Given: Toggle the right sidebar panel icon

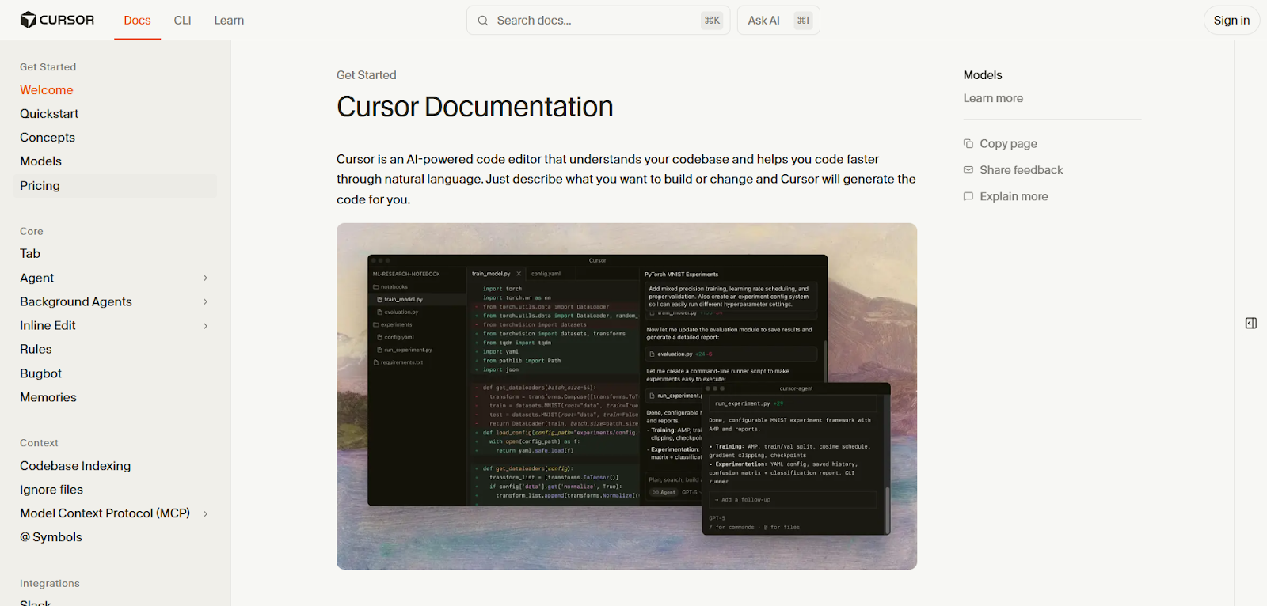Looking at the screenshot, I should pos(1251,323).
